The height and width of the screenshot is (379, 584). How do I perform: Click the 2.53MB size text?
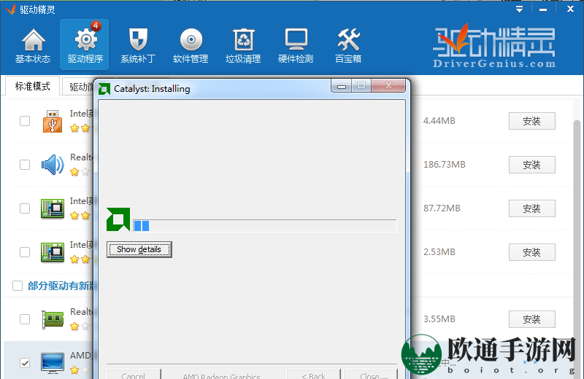[x=439, y=251]
